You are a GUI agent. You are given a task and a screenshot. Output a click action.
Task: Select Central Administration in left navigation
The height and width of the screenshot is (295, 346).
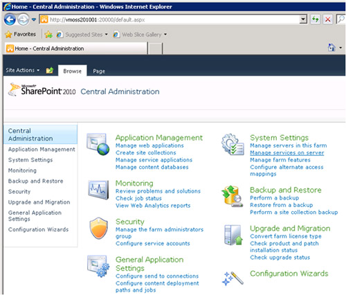41,134
